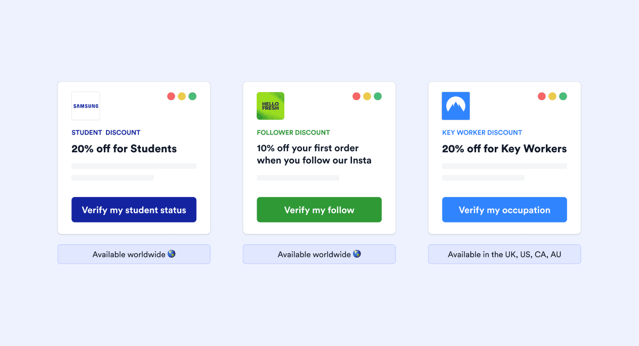This screenshot has height=346, width=639.
Task: Click the red dot on HelloFresh card
Action: click(356, 96)
